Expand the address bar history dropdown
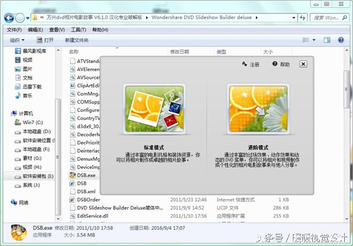 pos(293,18)
